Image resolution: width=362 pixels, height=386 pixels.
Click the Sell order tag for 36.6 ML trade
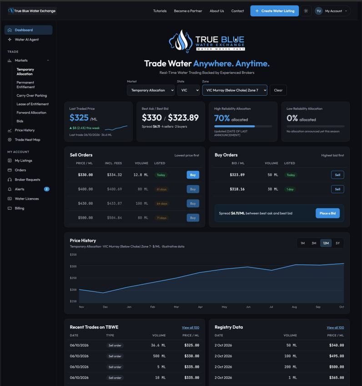115,345
